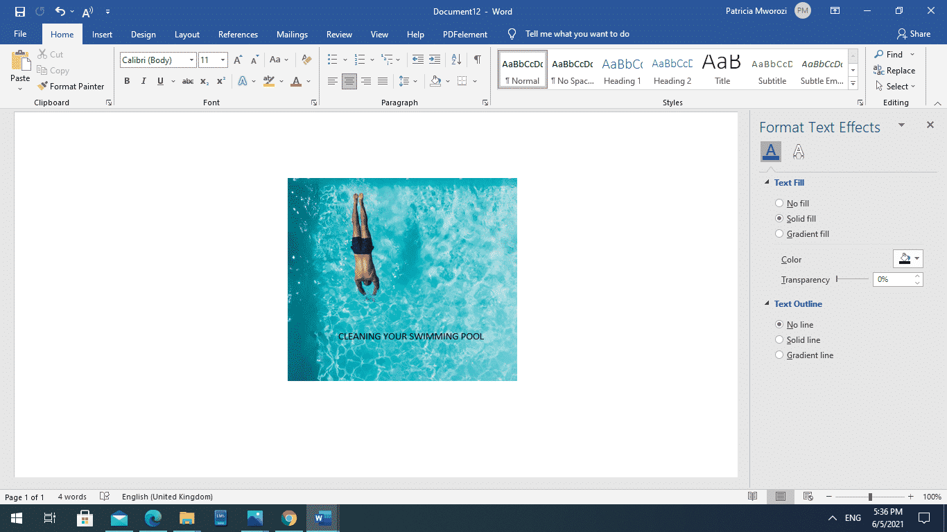This screenshot has width=947, height=532.
Task: Toggle paragraph marks visibility
Action: tap(476, 60)
